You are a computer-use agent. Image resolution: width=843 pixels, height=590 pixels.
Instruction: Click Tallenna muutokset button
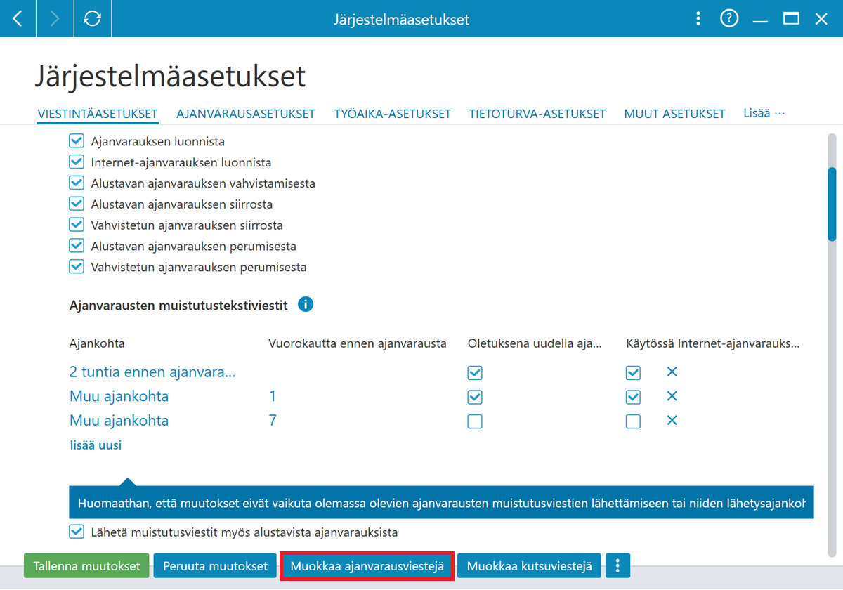86,565
